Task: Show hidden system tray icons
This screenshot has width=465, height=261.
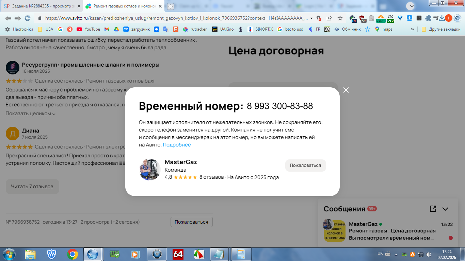Action: pos(396,254)
